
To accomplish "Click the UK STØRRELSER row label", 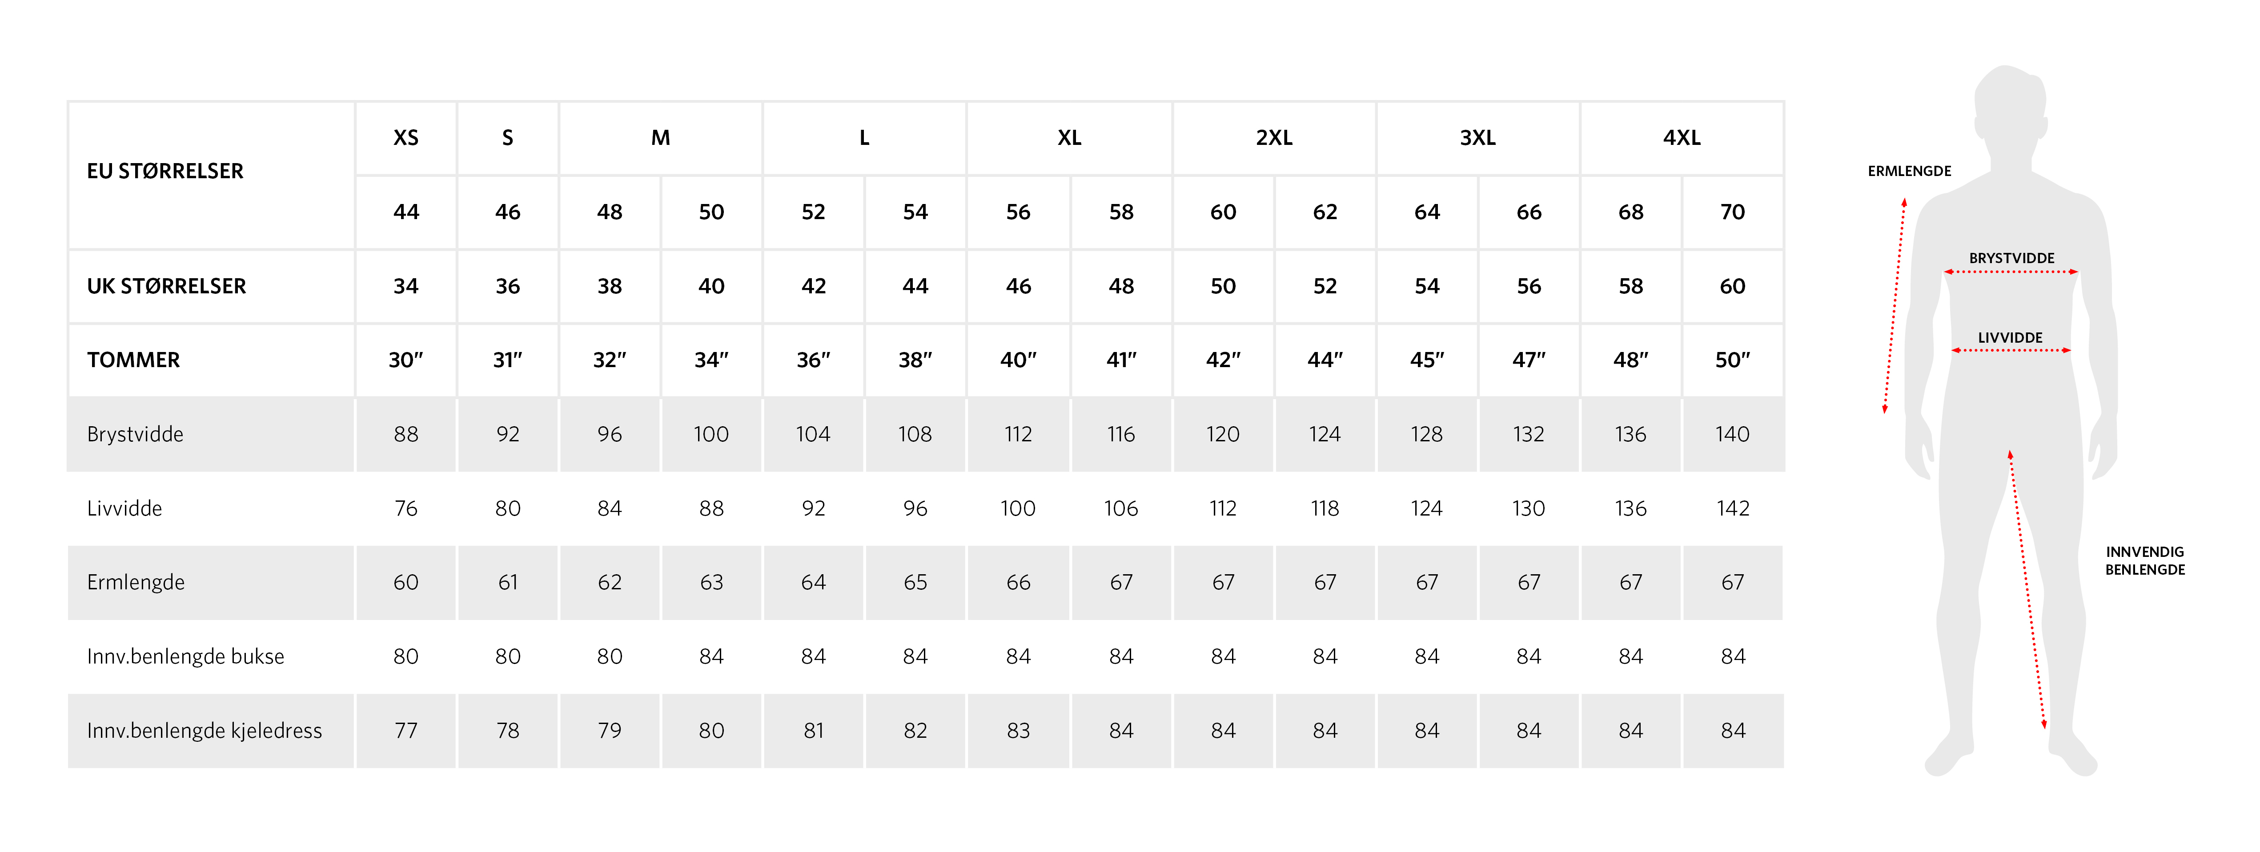I will click(x=166, y=286).
